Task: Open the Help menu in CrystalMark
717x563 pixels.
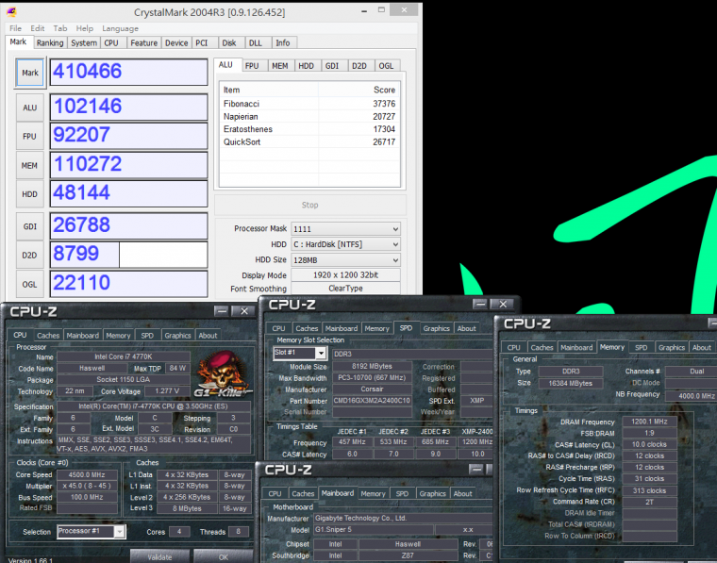Action: pos(85,28)
